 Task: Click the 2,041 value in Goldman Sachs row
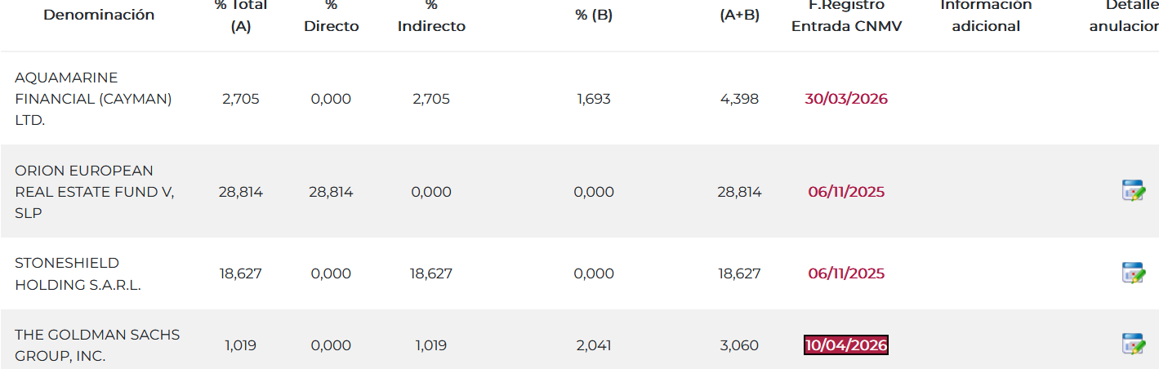[594, 345]
